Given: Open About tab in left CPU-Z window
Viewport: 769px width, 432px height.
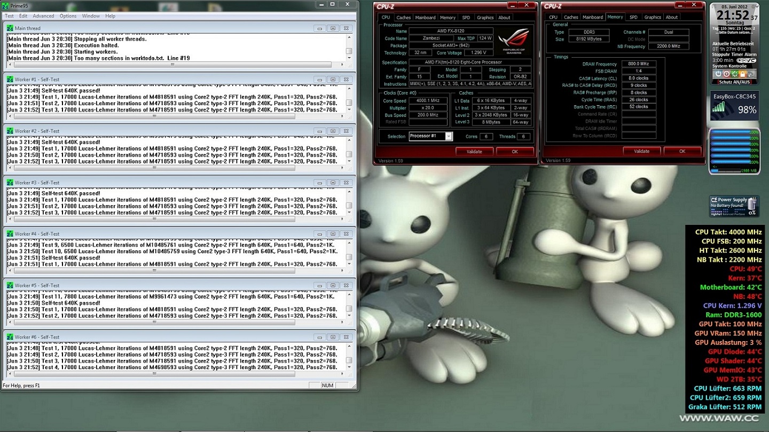Looking at the screenshot, I should (505, 18).
